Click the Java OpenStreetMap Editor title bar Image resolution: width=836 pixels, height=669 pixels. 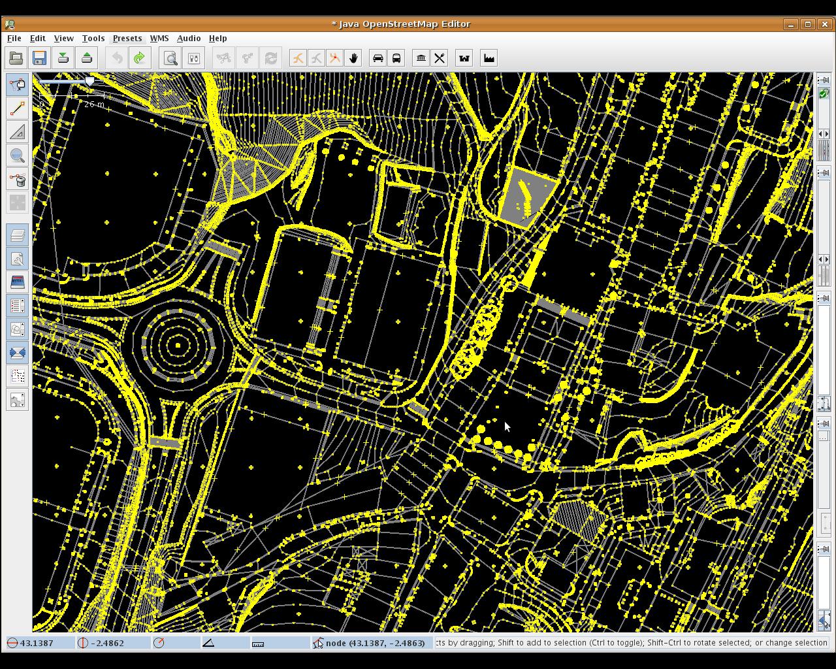tap(401, 24)
